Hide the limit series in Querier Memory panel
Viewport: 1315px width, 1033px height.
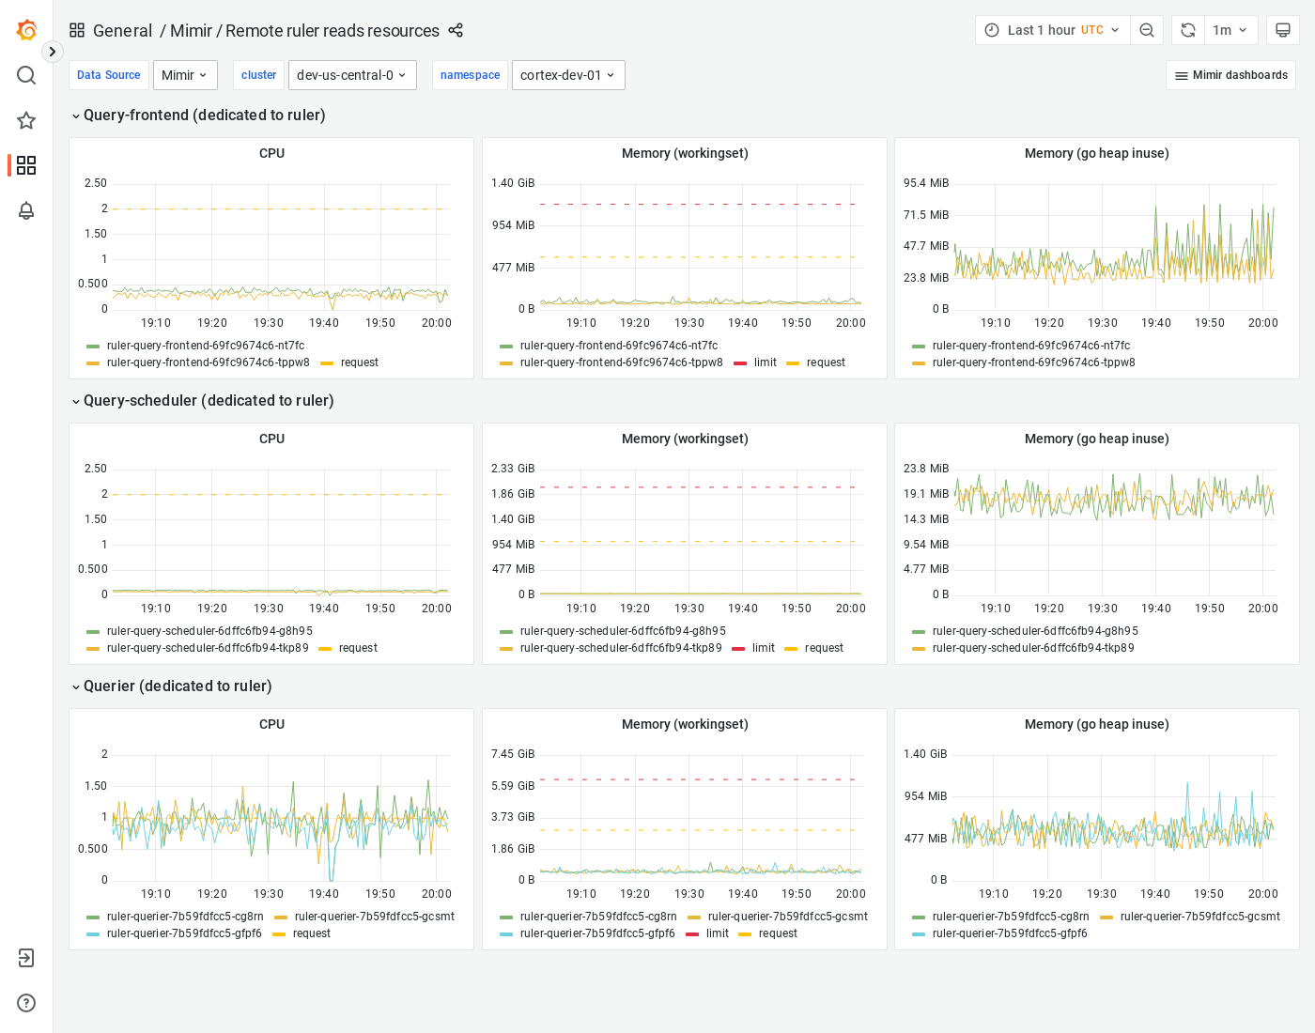[717, 933]
